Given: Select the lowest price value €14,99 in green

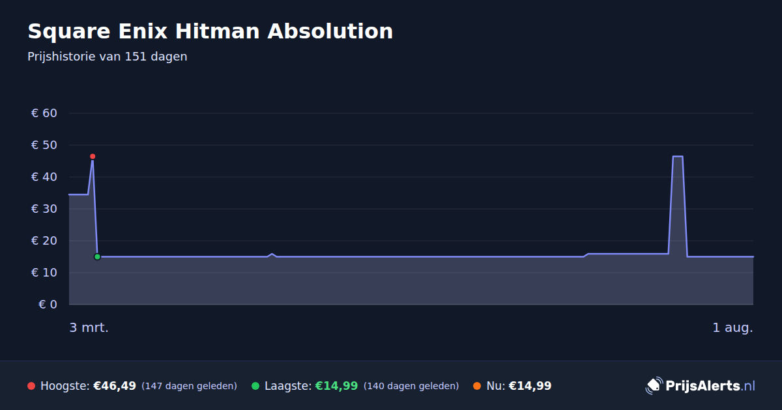Looking at the screenshot, I should point(336,386).
